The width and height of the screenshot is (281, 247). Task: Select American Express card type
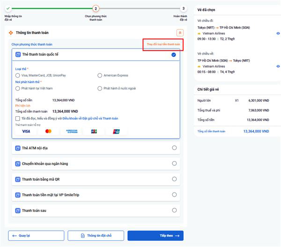coord(100,75)
